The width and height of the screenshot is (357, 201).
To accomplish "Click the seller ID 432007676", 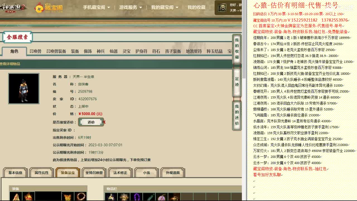I will point(88,99).
